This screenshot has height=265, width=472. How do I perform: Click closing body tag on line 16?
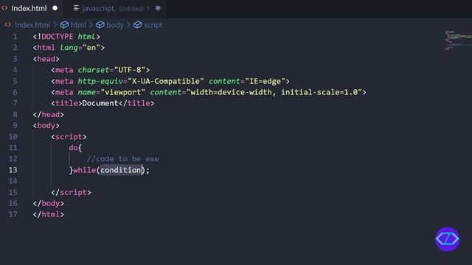48,203
